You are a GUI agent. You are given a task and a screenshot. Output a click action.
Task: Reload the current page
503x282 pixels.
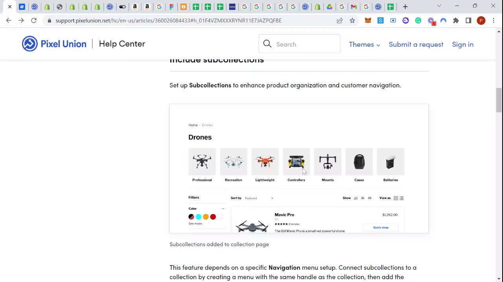pyautogui.click(x=34, y=20)
